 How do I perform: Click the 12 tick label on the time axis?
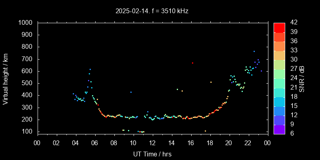coord(152,143)
